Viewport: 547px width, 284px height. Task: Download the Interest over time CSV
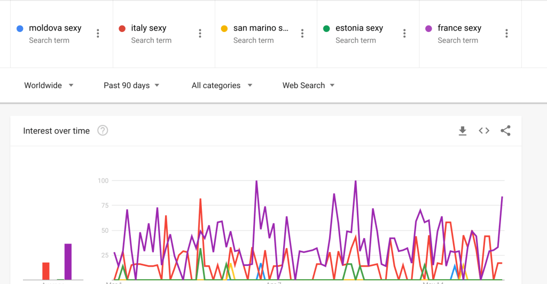[x=463, y=131]
